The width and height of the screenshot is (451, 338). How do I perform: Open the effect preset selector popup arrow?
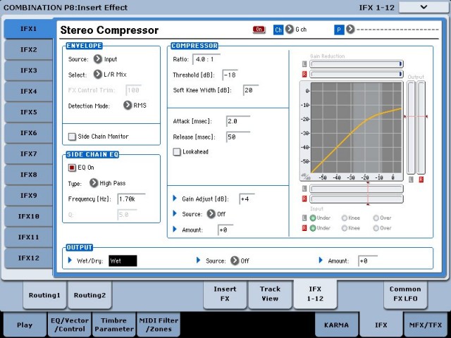point(349,30)
